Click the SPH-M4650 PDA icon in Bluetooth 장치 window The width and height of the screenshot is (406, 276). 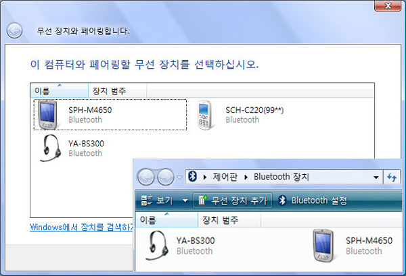(x=323, y=246)
